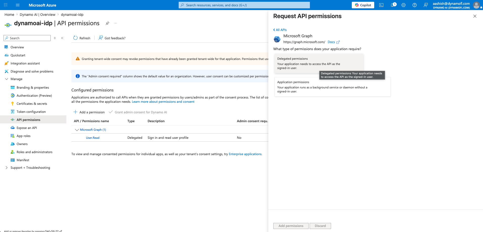Click the orange warning triangle icon
This screenshot has height=232, width=483.
pyautogui.click(x=78, y=59)
